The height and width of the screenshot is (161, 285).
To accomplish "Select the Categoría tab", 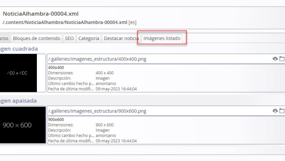I will 89,38.
